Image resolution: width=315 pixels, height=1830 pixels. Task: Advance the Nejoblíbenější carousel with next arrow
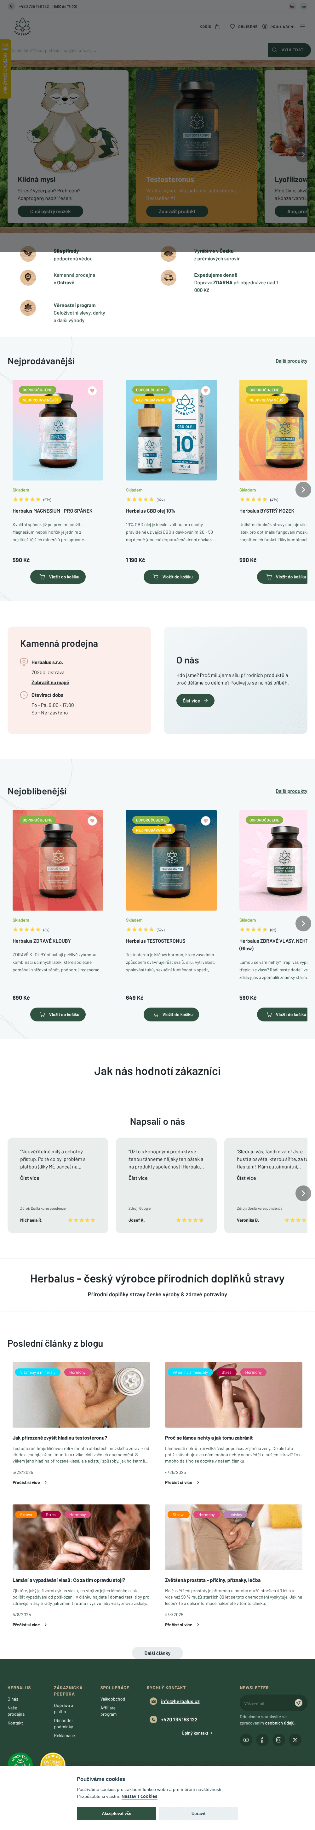click(303, 923)
